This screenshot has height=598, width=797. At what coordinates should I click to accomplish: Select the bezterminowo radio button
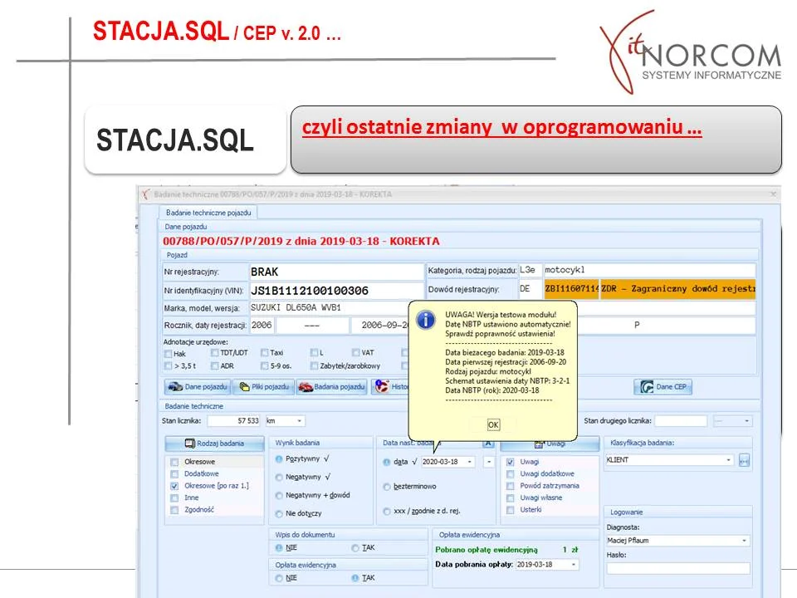[387, 488]
